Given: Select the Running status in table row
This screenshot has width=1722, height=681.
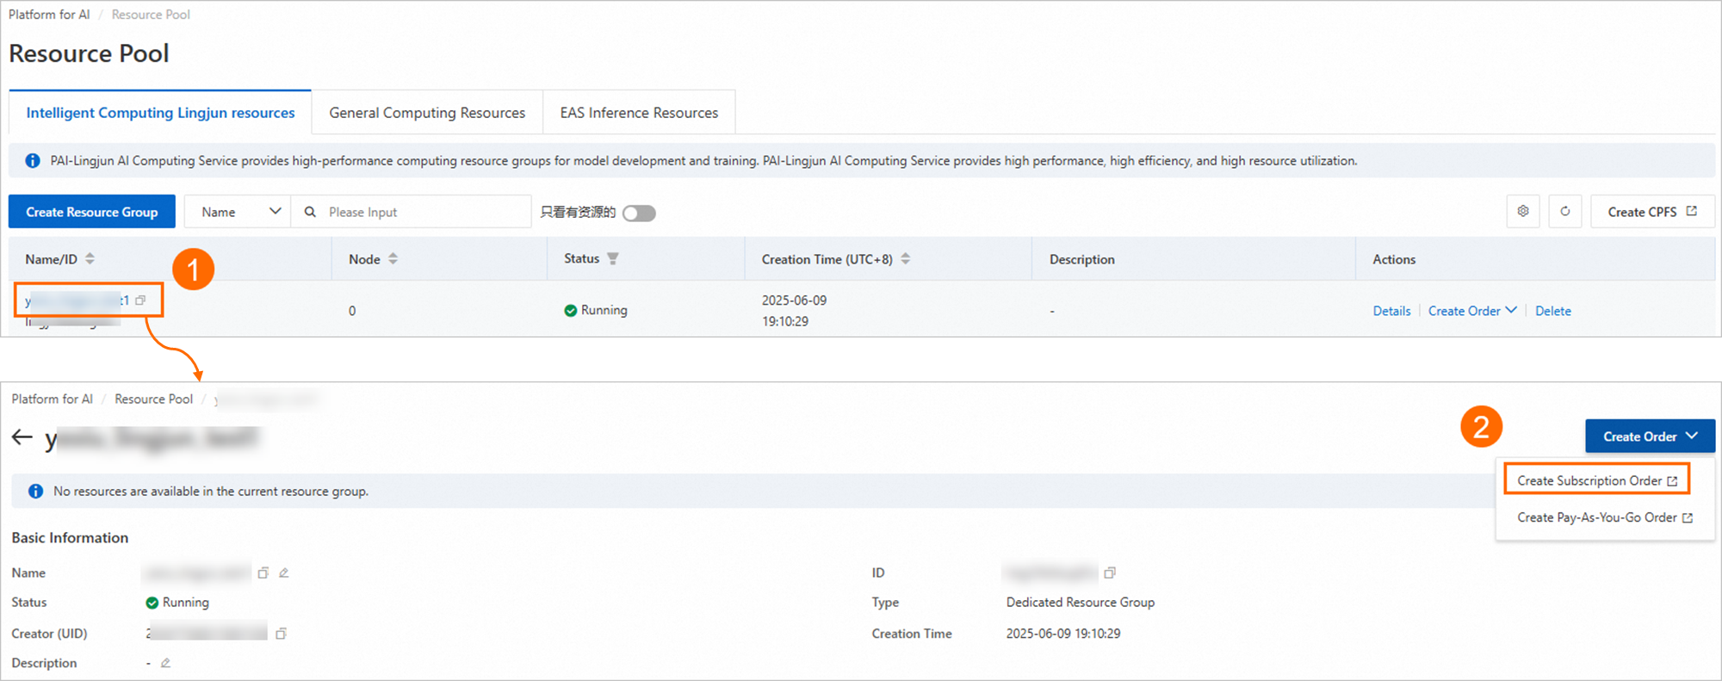Looking at the screenshot, I should click(596, 310).
